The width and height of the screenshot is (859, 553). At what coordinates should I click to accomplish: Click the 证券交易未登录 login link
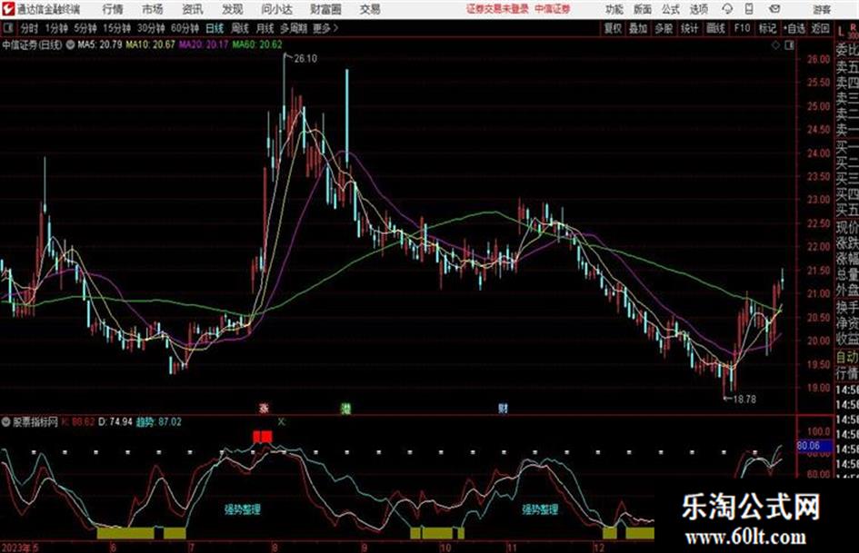tap(497, 9)
